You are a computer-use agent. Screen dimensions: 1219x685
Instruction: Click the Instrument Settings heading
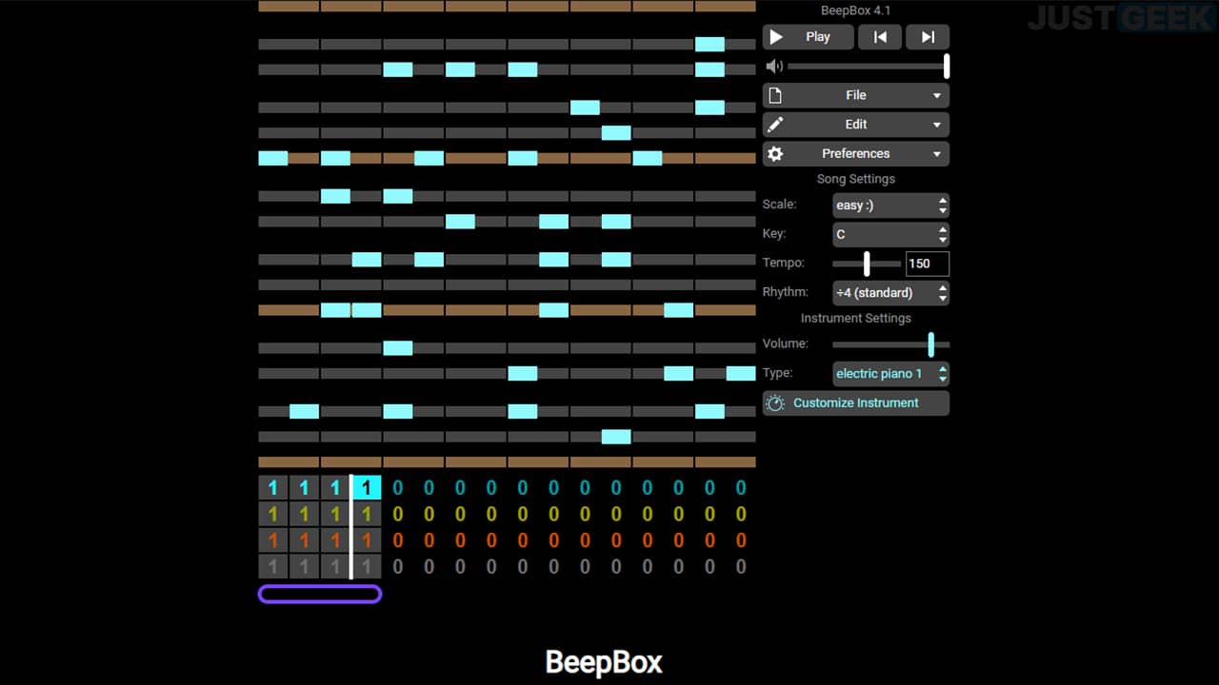coord(856,319)
